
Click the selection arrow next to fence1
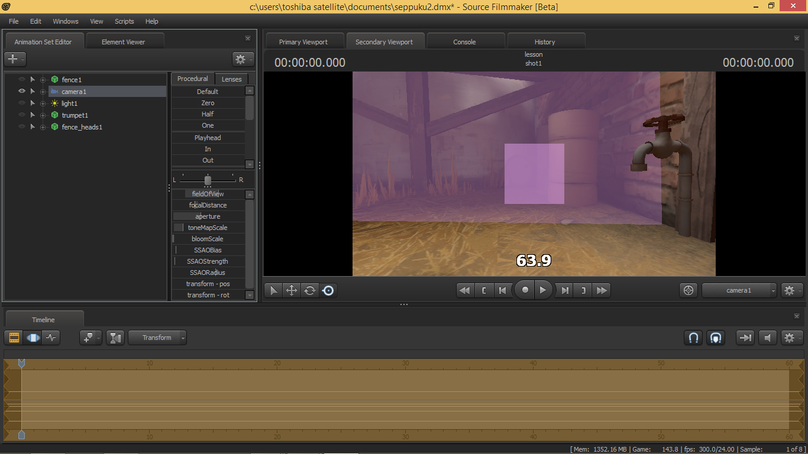click(x=33, y=79)
